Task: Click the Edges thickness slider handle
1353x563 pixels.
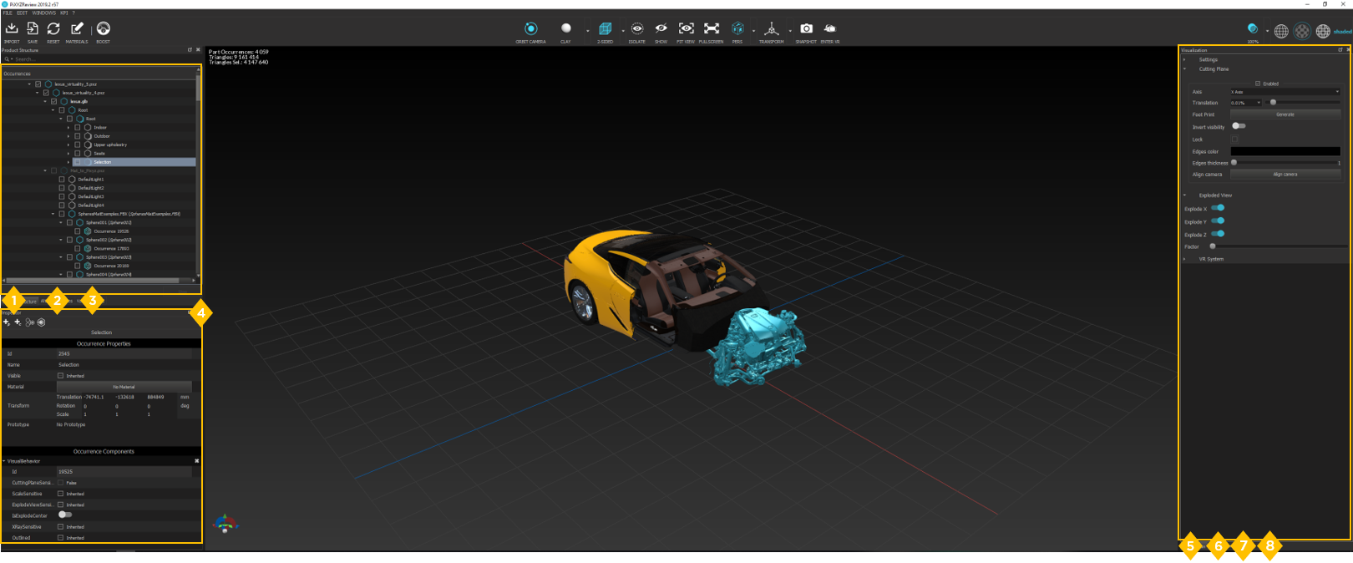Action: pos(1234,163)
